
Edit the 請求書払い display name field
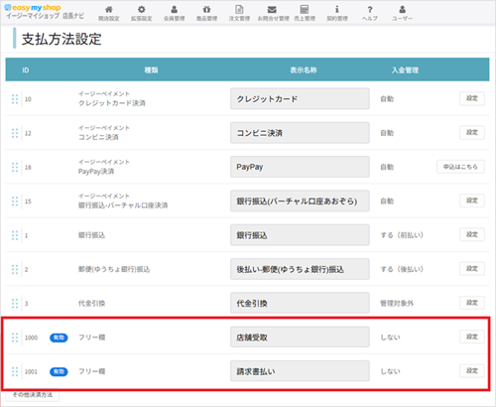click(300, 371)
